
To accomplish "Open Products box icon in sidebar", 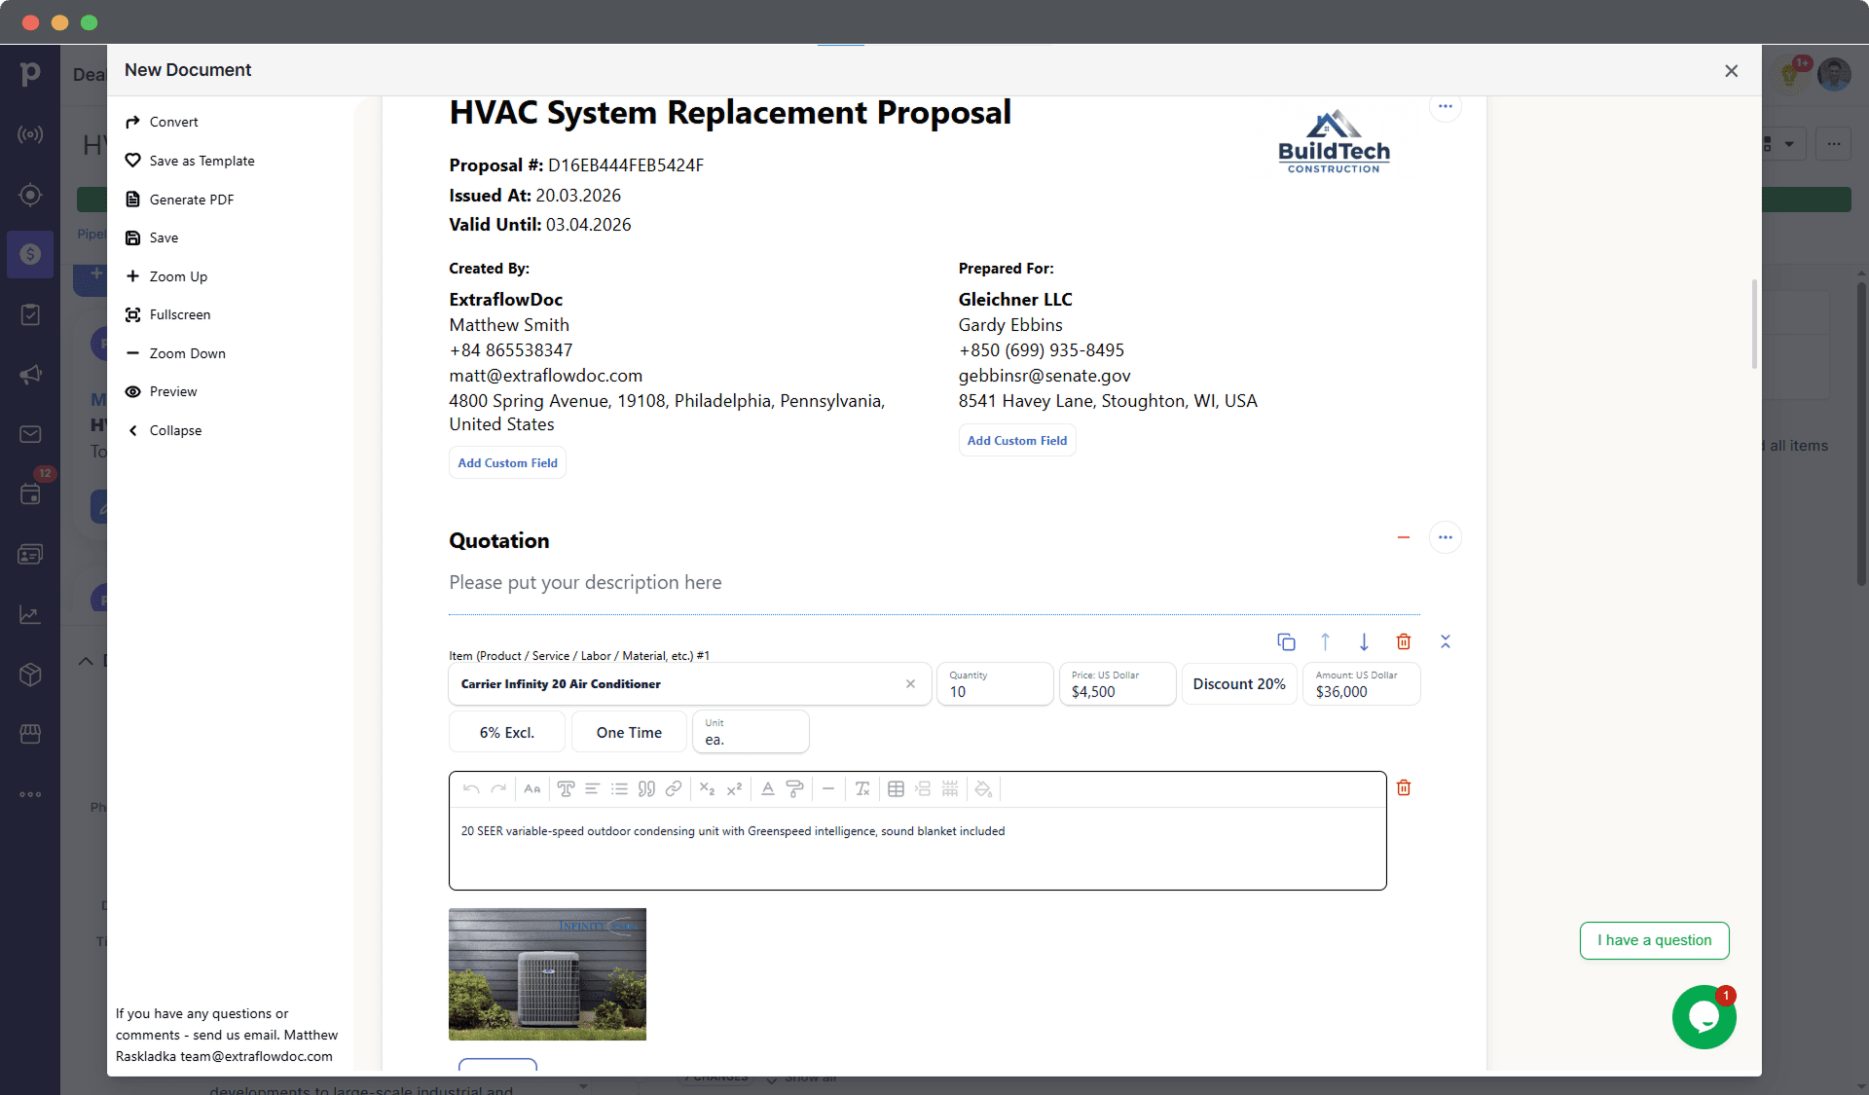I will [30, 675].
